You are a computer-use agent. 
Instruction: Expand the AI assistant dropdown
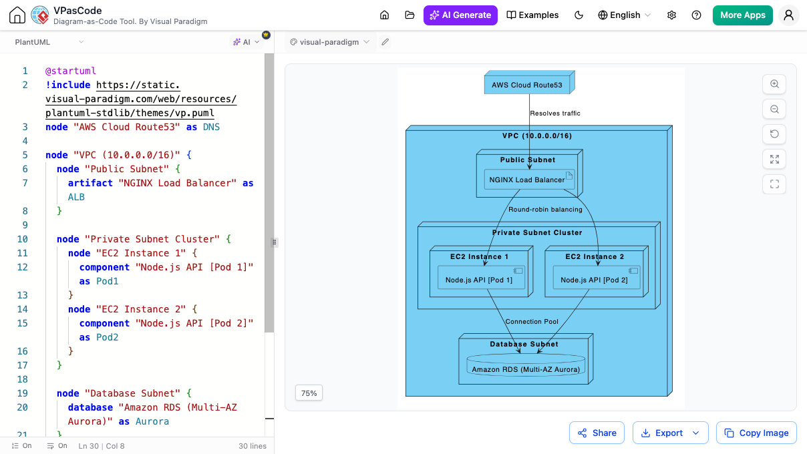pyautogui.click(x=246, y=42)
